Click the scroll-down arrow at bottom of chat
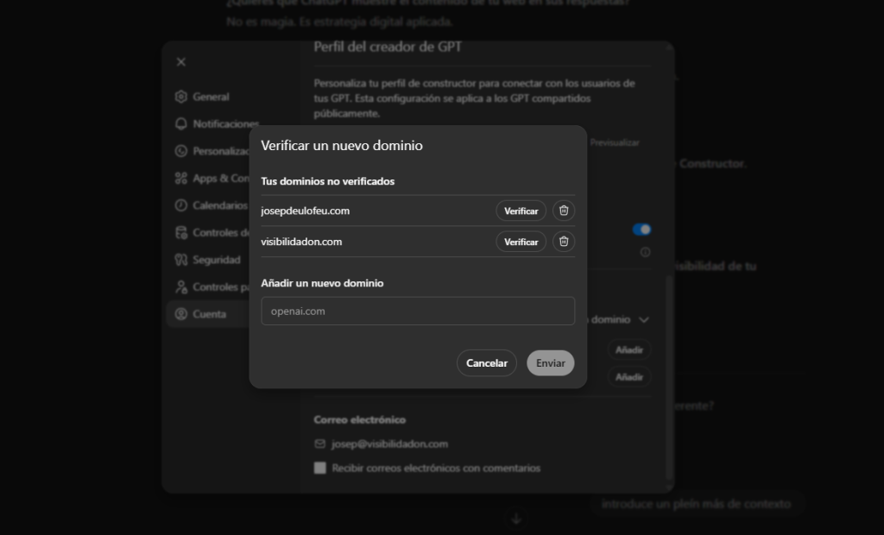The height and width of the screenshot is (535, 884). pyautogui.click(x=516, y=519)
